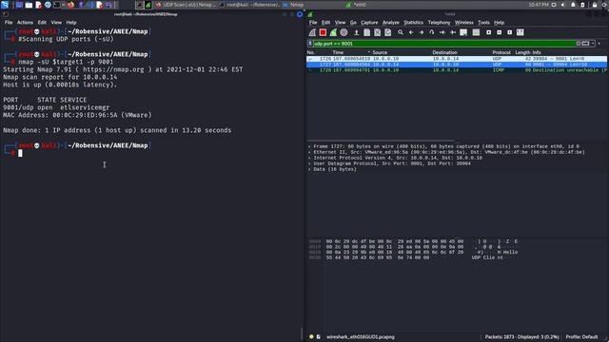The height and width of the screenshot is (342, 609).
Task: Toggle packet list colorize icon
Action: coord(476,32)
